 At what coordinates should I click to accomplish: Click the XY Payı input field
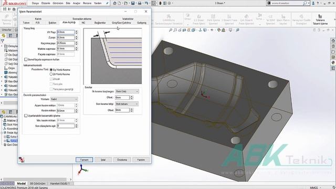pyautogui.click(x=66, y=32)
